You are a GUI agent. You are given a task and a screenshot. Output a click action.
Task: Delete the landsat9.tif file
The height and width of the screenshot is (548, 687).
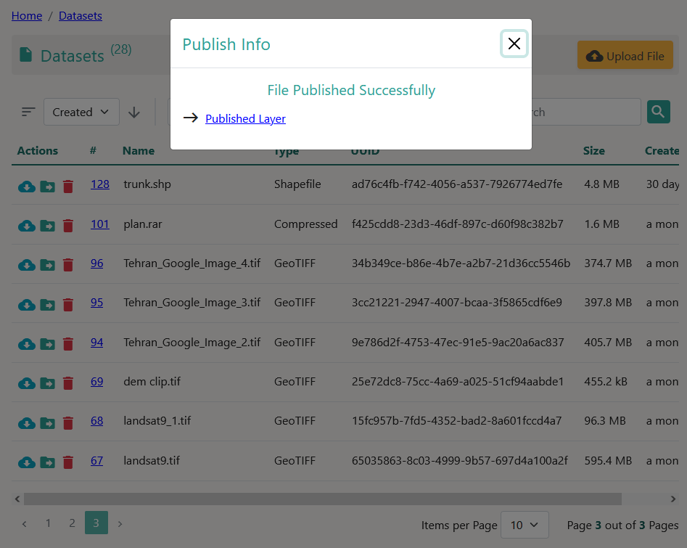(x=68, y=462)
